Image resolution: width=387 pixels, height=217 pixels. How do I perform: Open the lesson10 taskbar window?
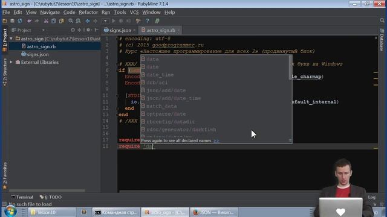(x=52, y=212)
